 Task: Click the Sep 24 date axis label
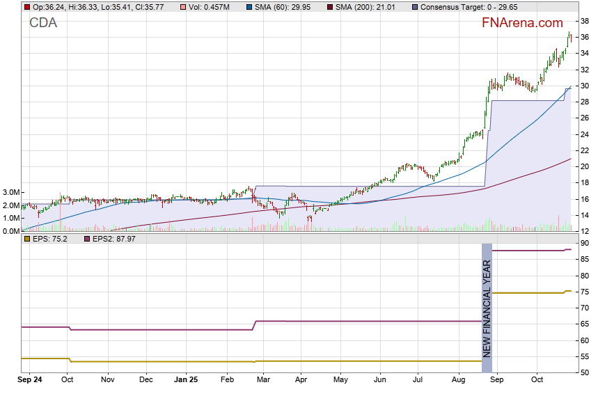tap(31, 381)
